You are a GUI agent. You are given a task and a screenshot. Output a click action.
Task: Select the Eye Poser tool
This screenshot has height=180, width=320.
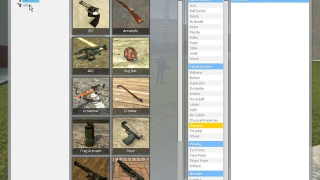coord(205,150)
